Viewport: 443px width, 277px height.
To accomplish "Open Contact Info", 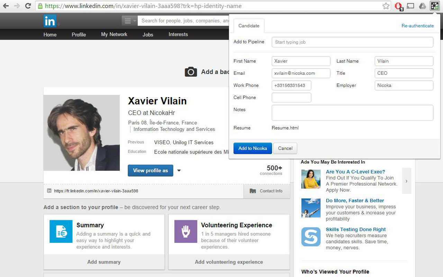I will (x=267, y=191).
